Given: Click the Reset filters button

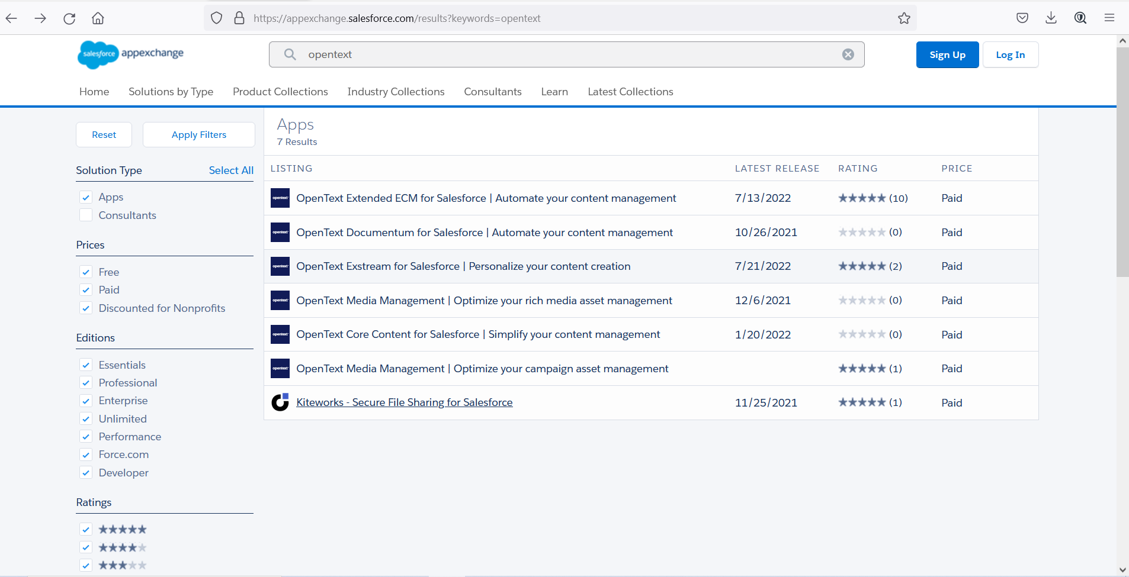Looking at the screenshot, I should click(x=104, y=135).
